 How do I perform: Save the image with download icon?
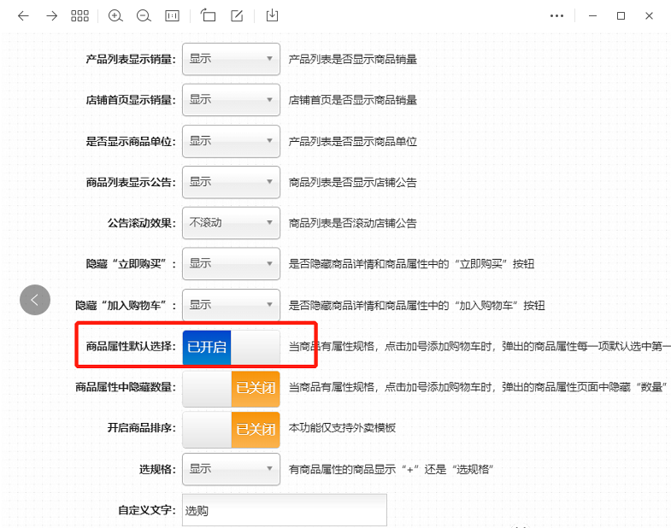[x=272, y=15]
